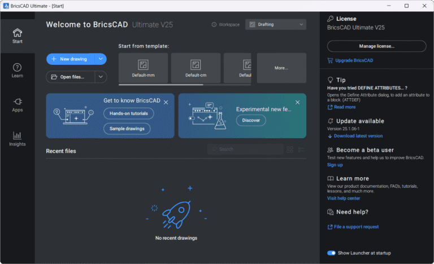Open Hands-on tutorials

click(x=129, y=113)
